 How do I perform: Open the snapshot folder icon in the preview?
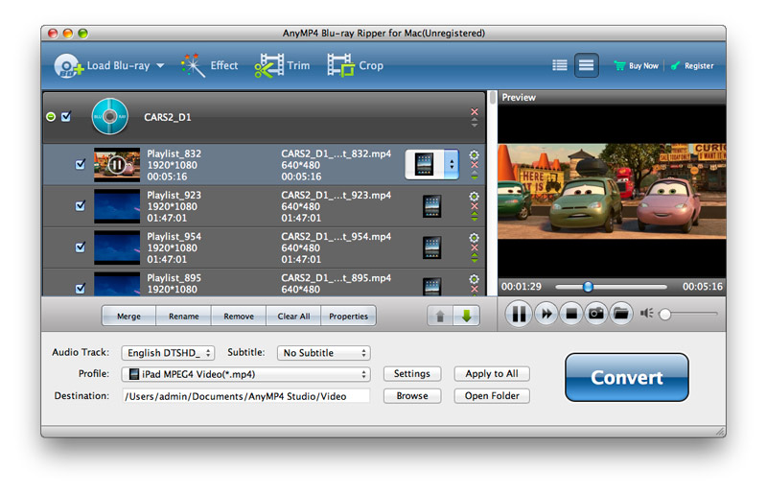[x=621, y=314]
